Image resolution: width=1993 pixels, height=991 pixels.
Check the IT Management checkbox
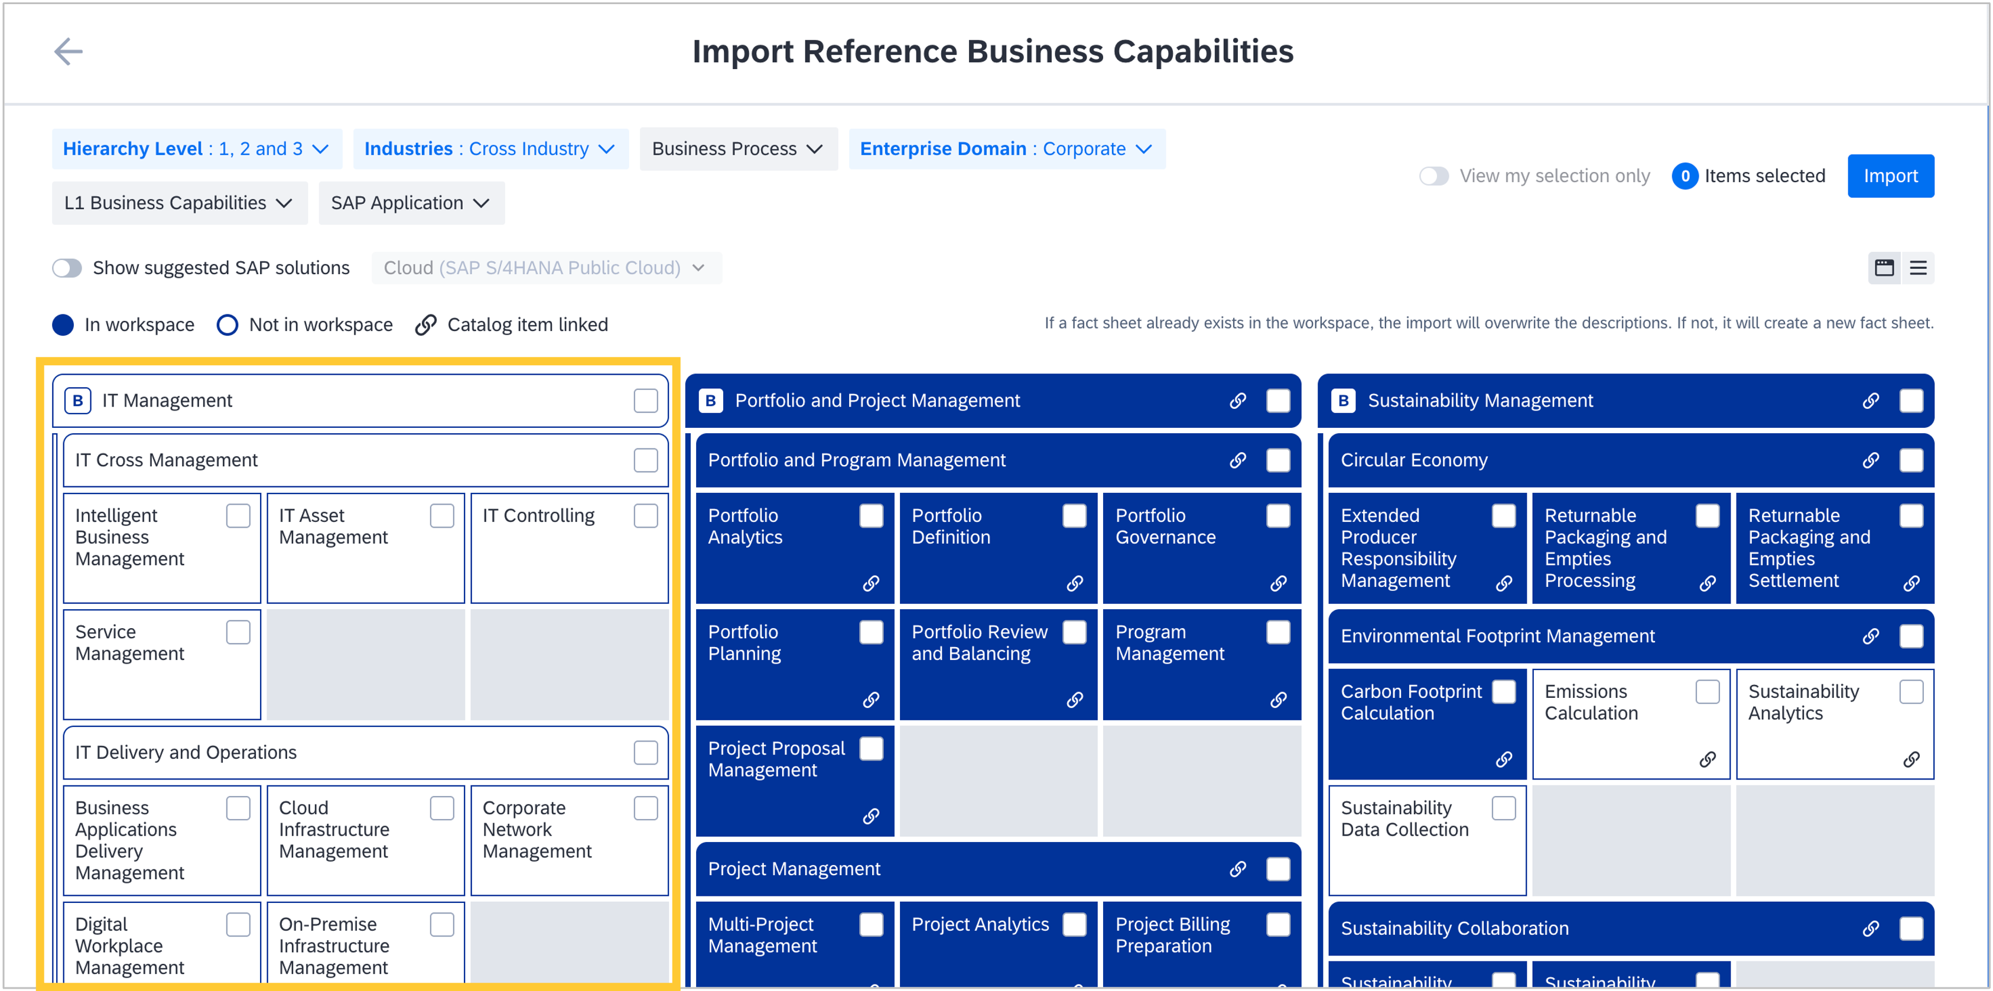pos(645,401)
